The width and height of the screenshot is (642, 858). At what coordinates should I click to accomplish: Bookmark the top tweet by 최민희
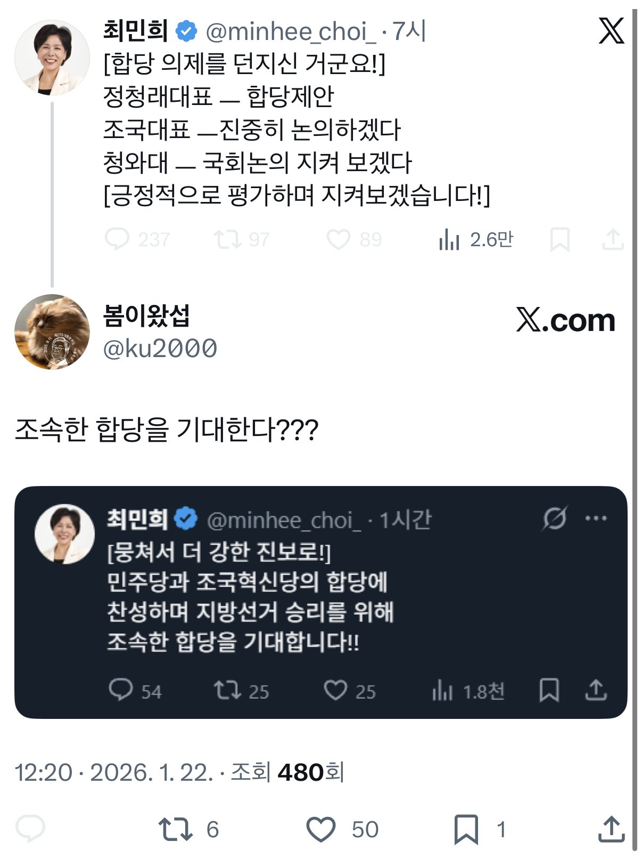pos(559,240)
